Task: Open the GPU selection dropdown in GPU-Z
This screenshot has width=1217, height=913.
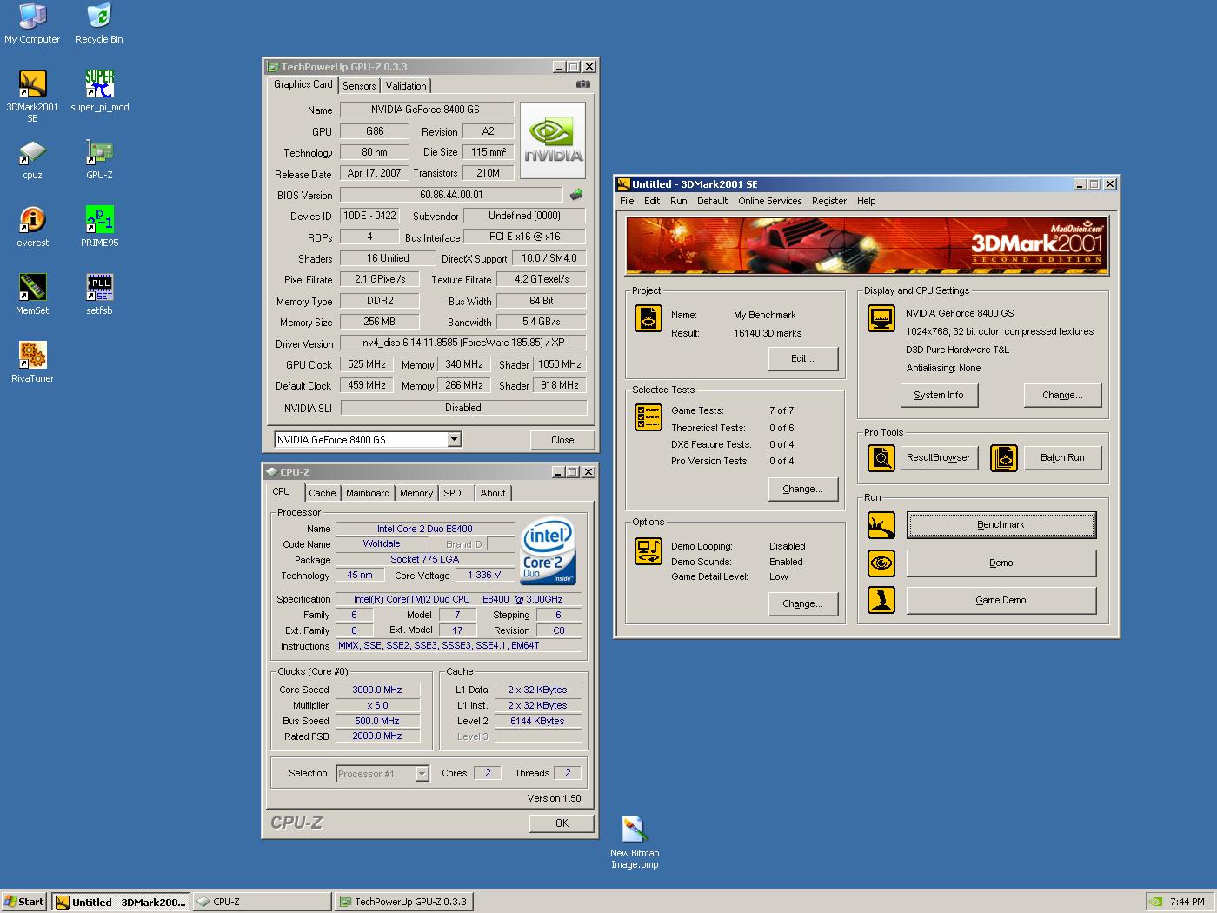Action: (454, 440)
